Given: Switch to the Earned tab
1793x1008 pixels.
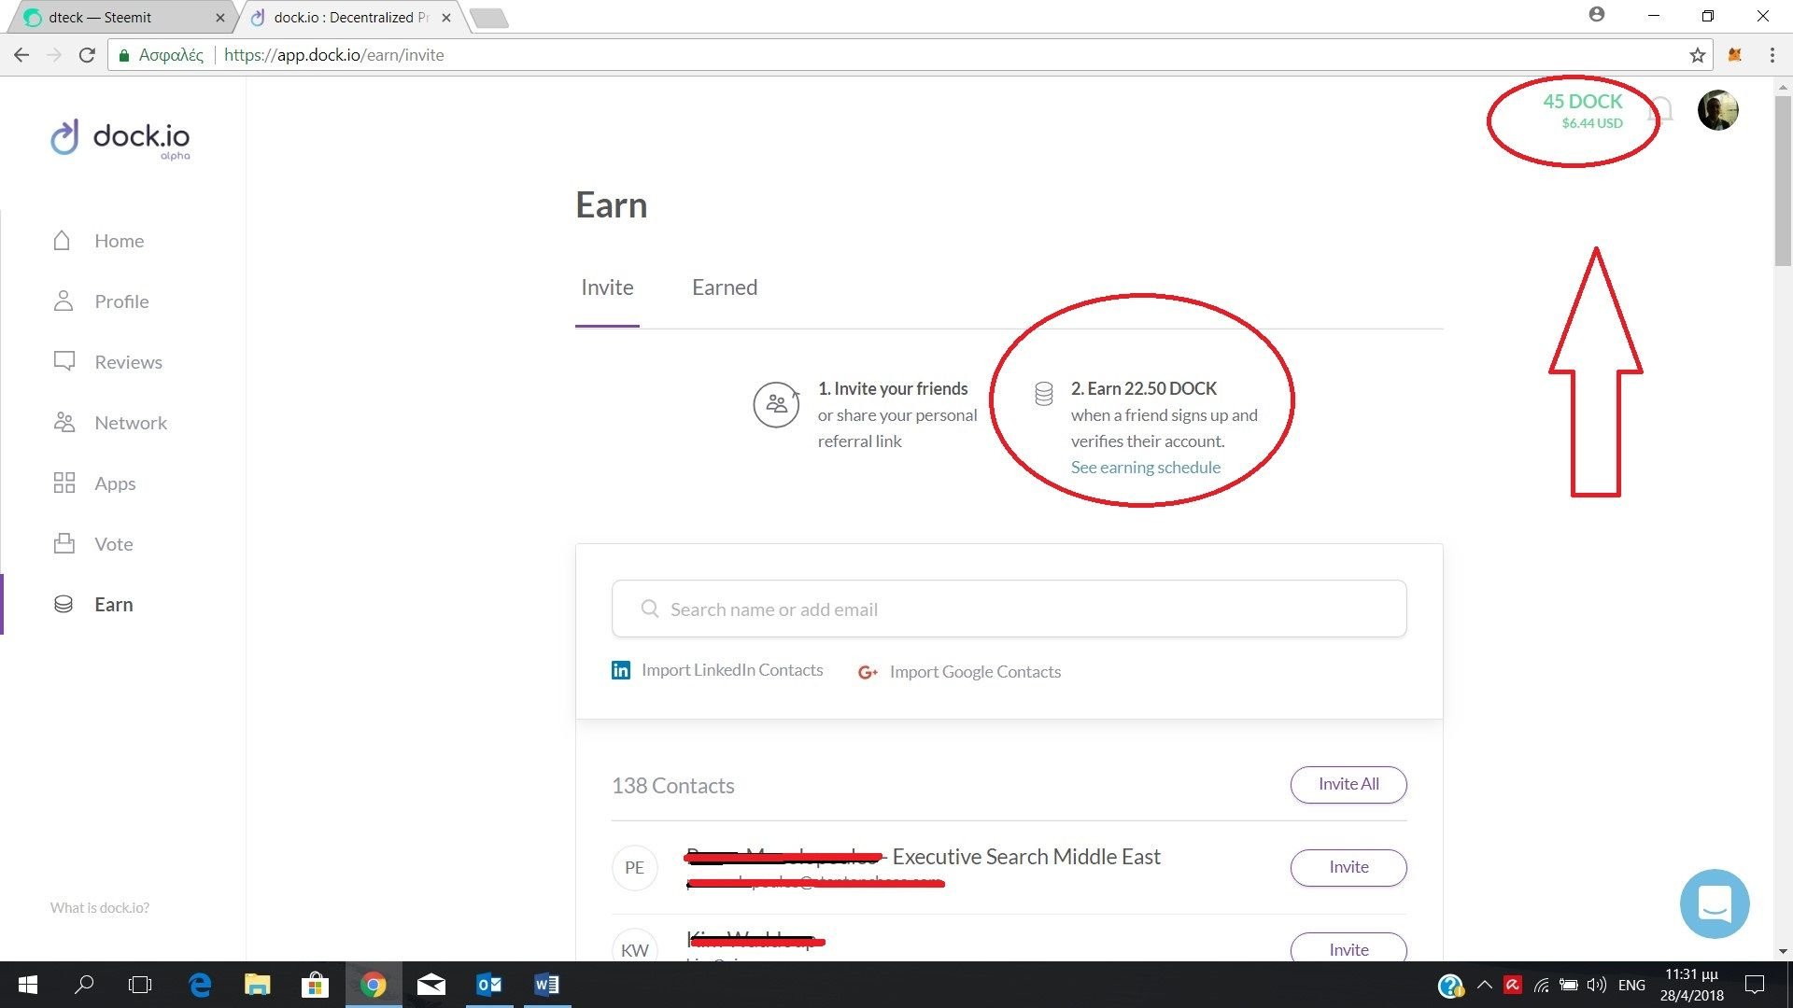Looking at the screenshot, I should coord(725,287).
